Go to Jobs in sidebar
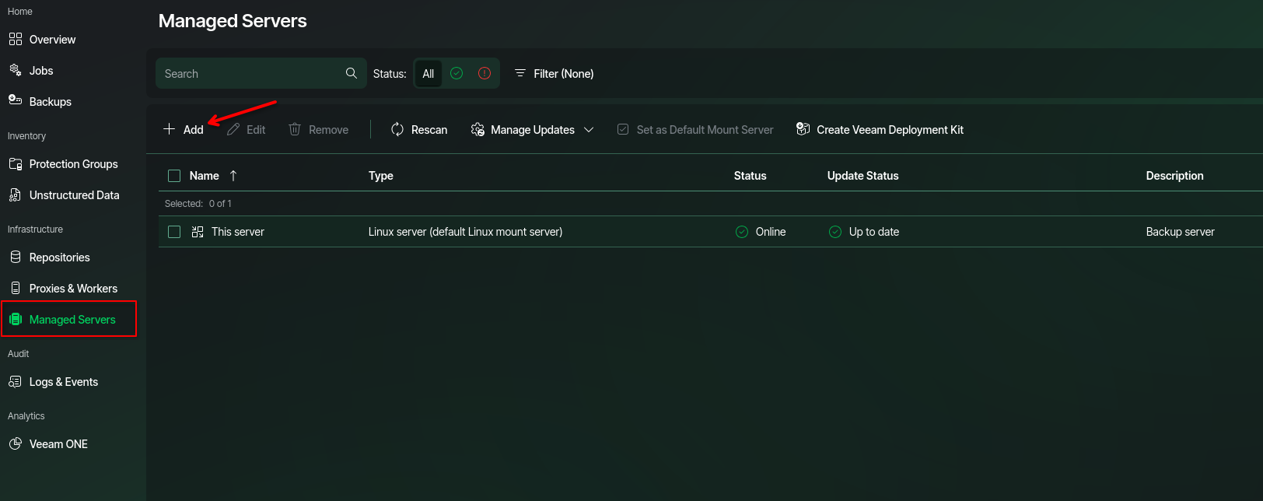1263x501 pixels. pos(41,71)
